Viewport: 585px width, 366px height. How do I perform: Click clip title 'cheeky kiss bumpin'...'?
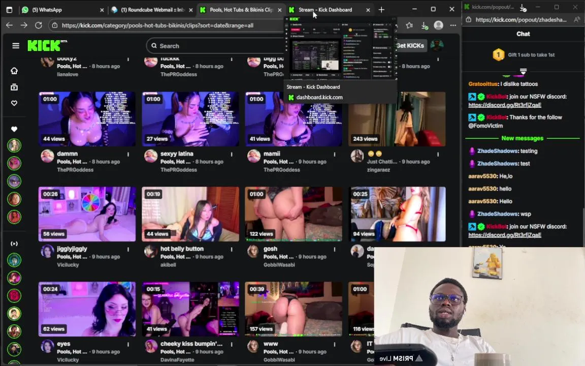(x=191, y=344)
